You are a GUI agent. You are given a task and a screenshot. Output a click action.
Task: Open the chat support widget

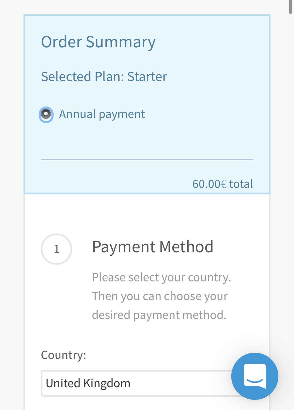click(x=255, y=376)
